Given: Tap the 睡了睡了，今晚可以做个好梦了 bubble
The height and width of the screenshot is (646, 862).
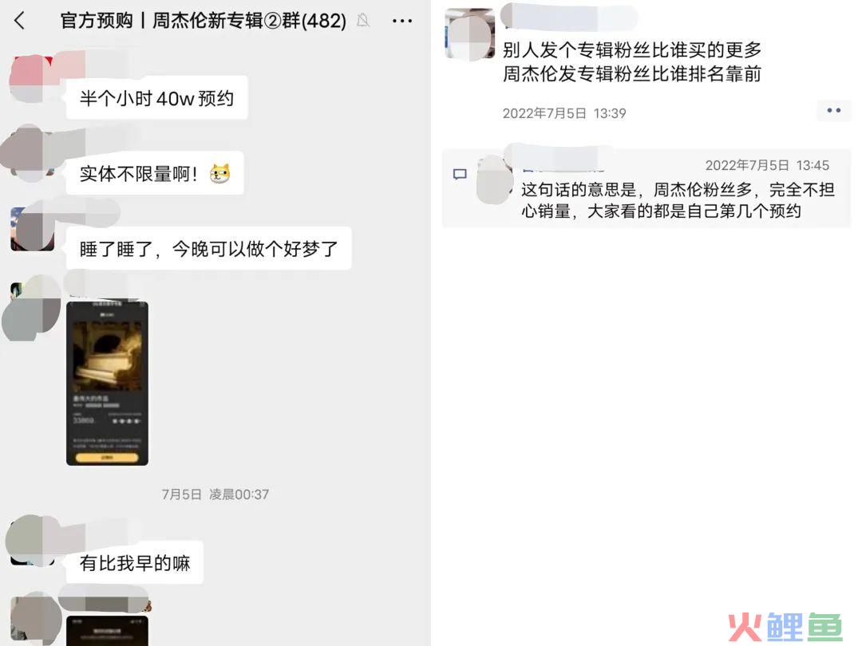Looking at the screenshot, I should [x=208, y=248].
